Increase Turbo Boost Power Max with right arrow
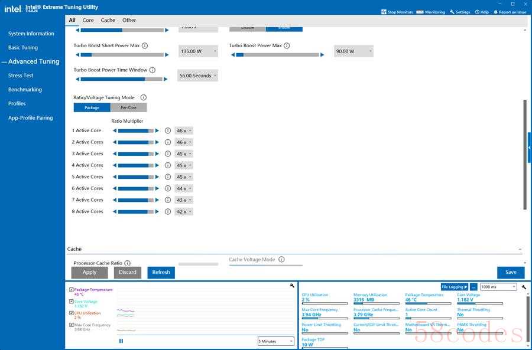Image resolution: width=532 pixels, height=350 pixels. (x=322, y=54)
